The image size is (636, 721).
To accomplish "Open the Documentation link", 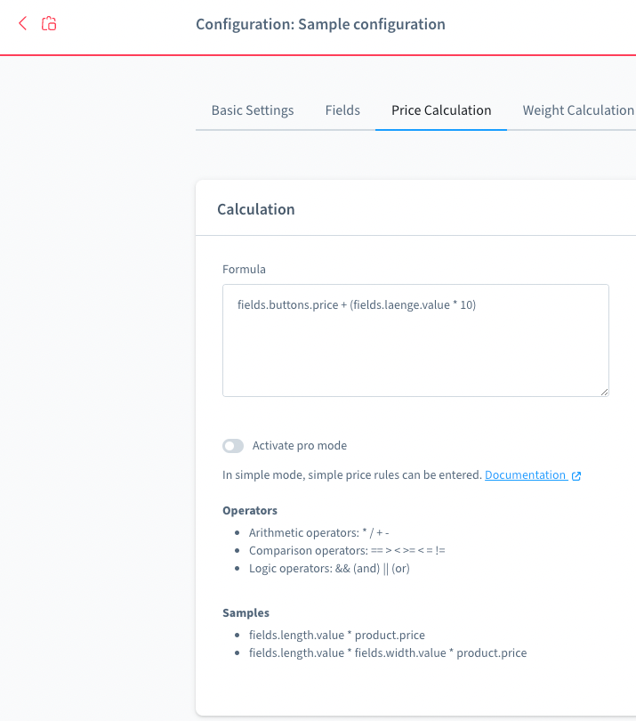I will (525, 475).
